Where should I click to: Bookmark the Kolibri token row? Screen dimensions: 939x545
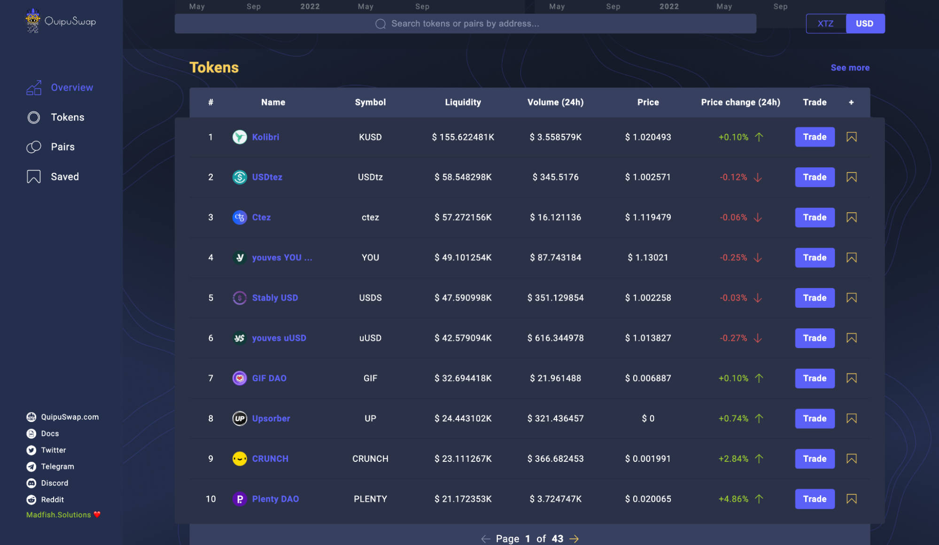tap(851, 137)
